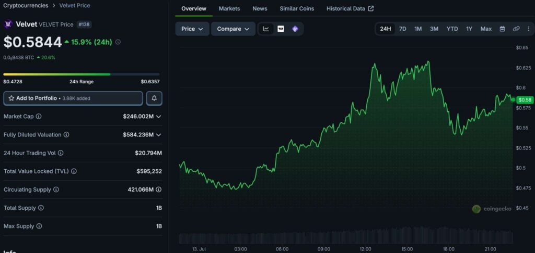The image size is (535, 253).
Task: Click the Velvet coin logo
Action: coord(8,24)
